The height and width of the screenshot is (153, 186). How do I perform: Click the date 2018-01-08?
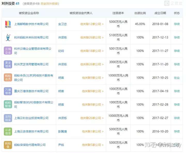pyautogui.click(x=160, y=24)
